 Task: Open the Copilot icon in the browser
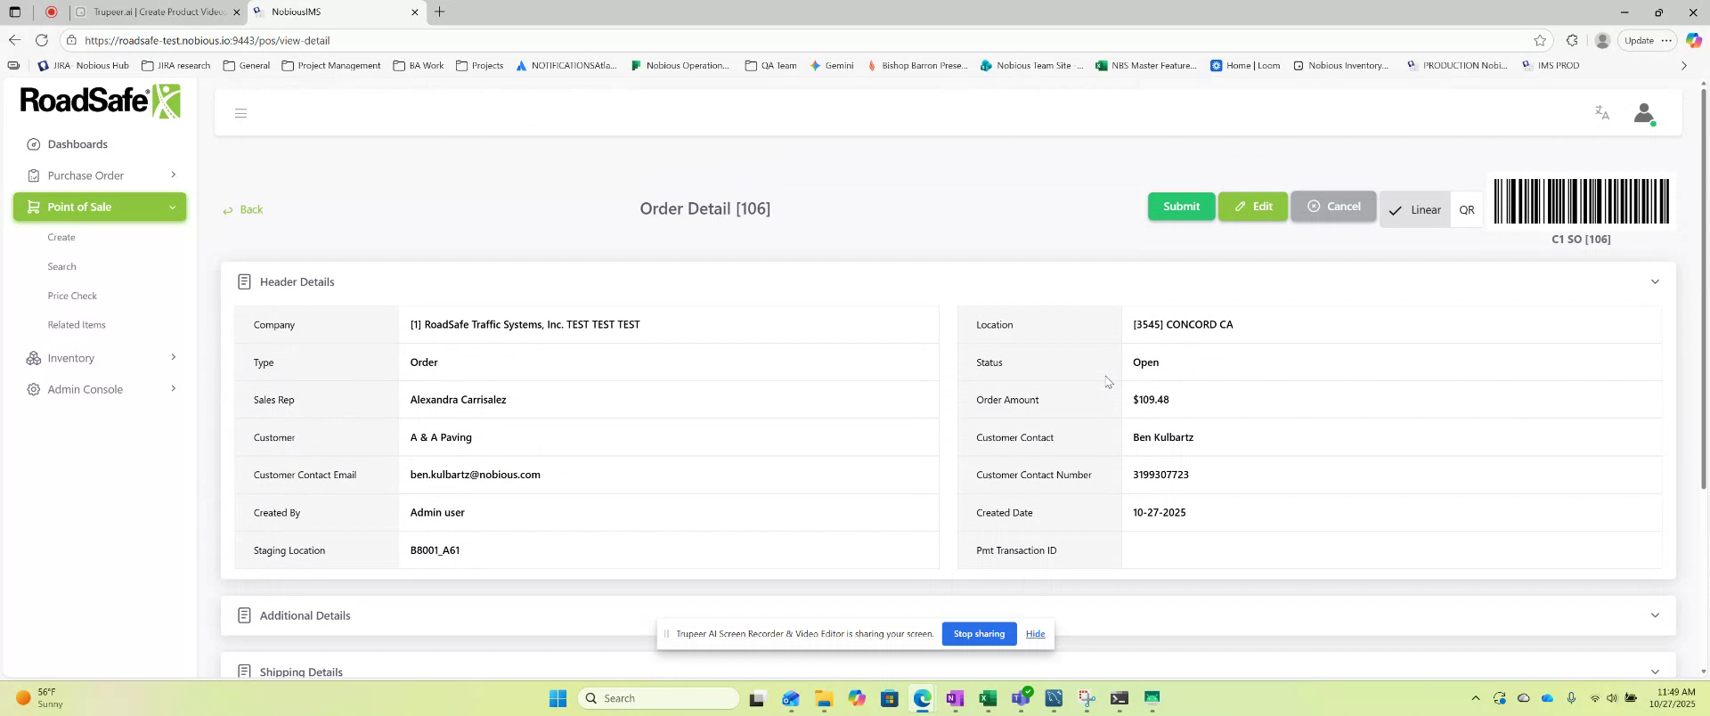[1694, 40]
